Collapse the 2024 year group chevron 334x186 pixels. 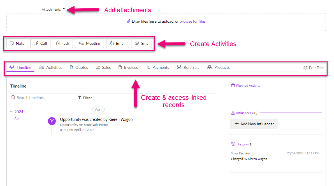pos(11,112)
